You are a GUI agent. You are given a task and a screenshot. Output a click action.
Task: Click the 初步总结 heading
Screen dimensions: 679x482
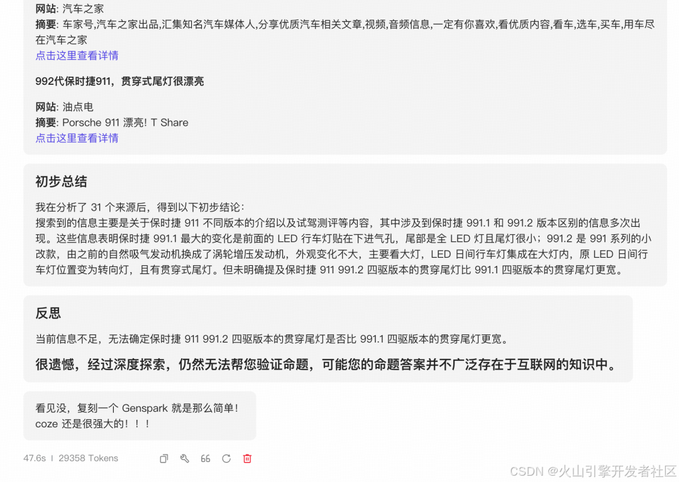61,181
